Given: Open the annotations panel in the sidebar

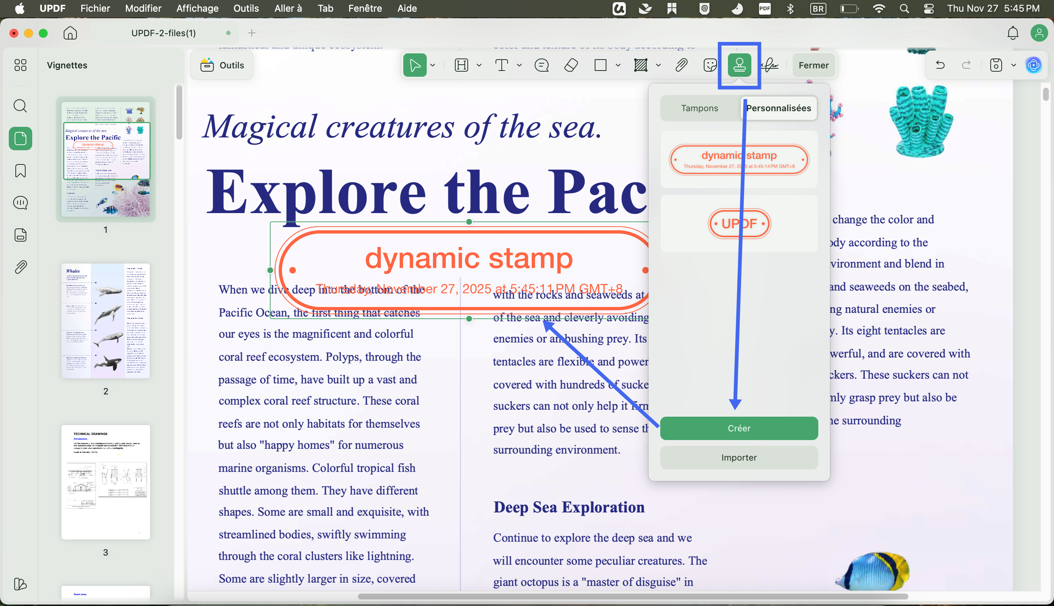Looking at the screenshot, I should (x=20, y=203).
